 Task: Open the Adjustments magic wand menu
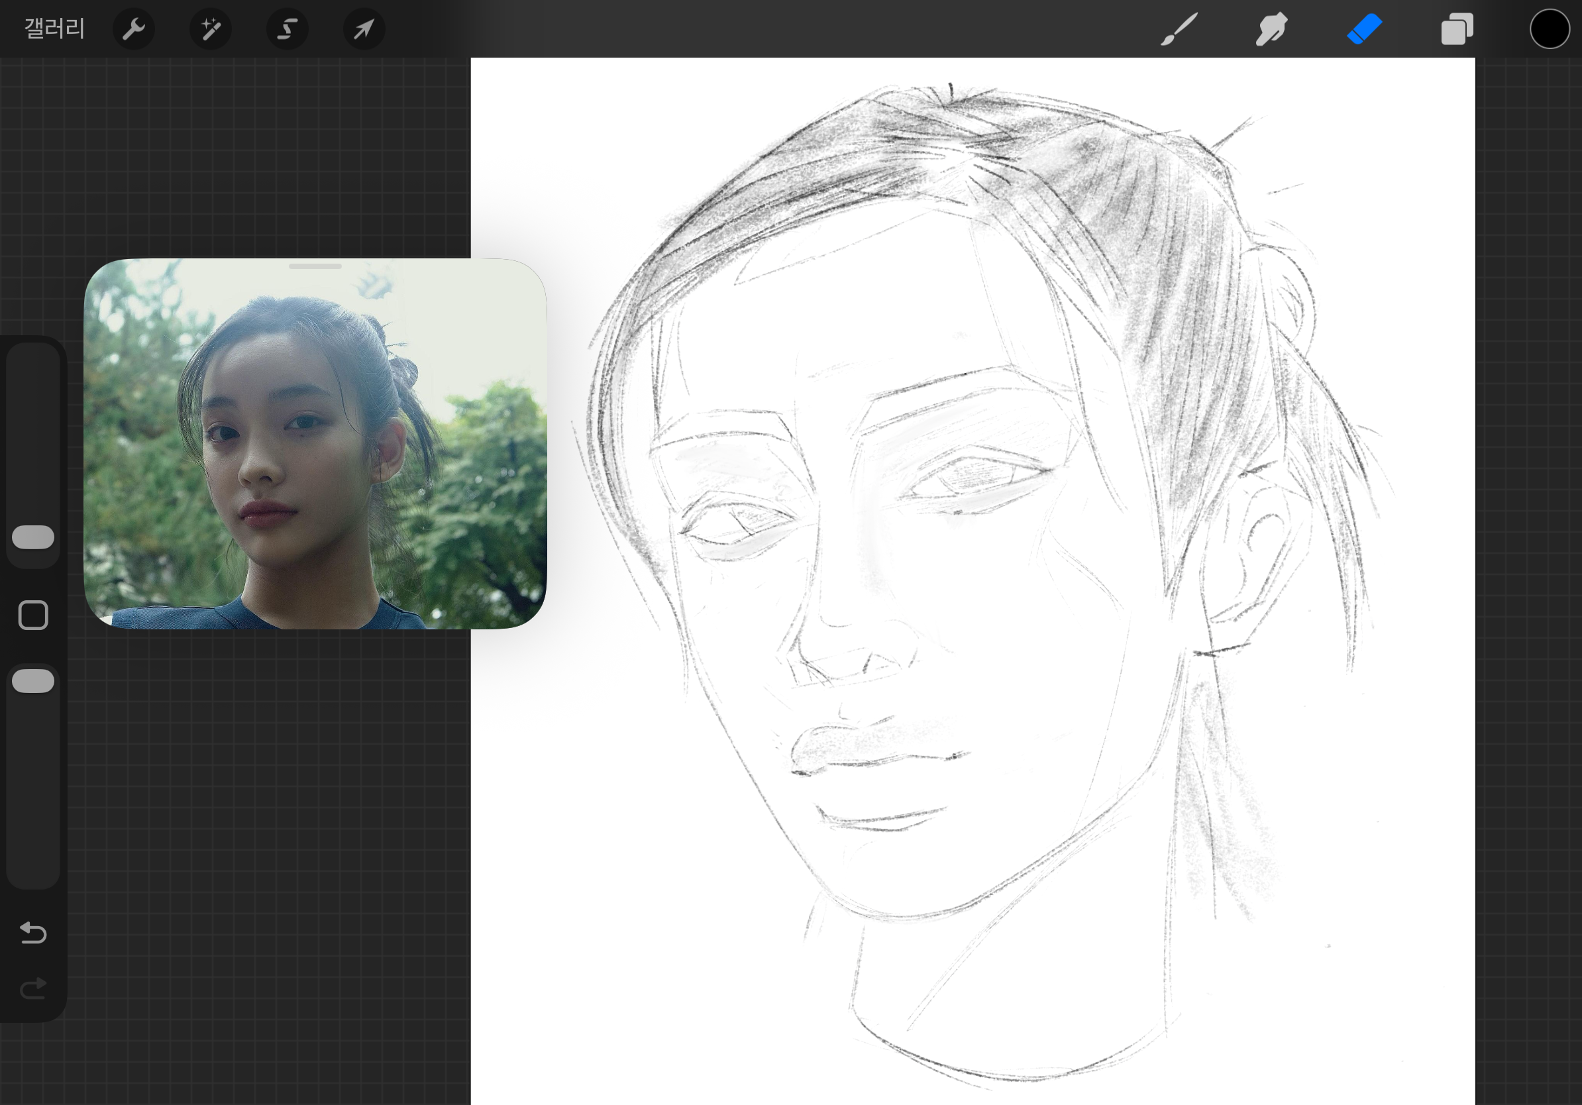tap(210, 29)
